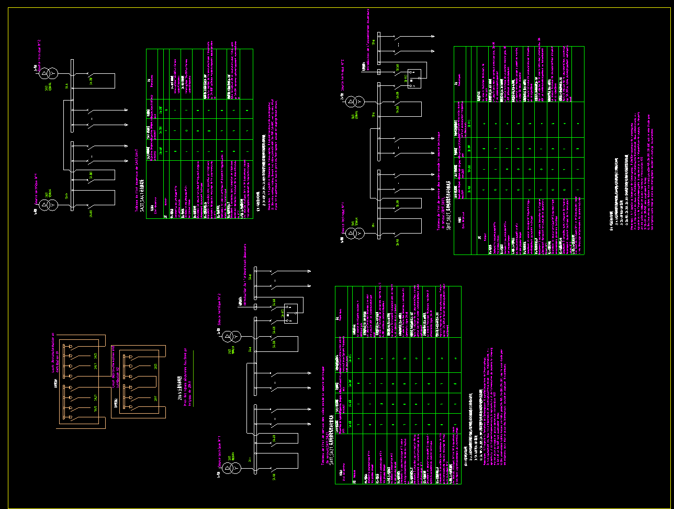Select transfer switch box in SB1T,SB2T diagram

pyautogui.click(x=413, y=78)
